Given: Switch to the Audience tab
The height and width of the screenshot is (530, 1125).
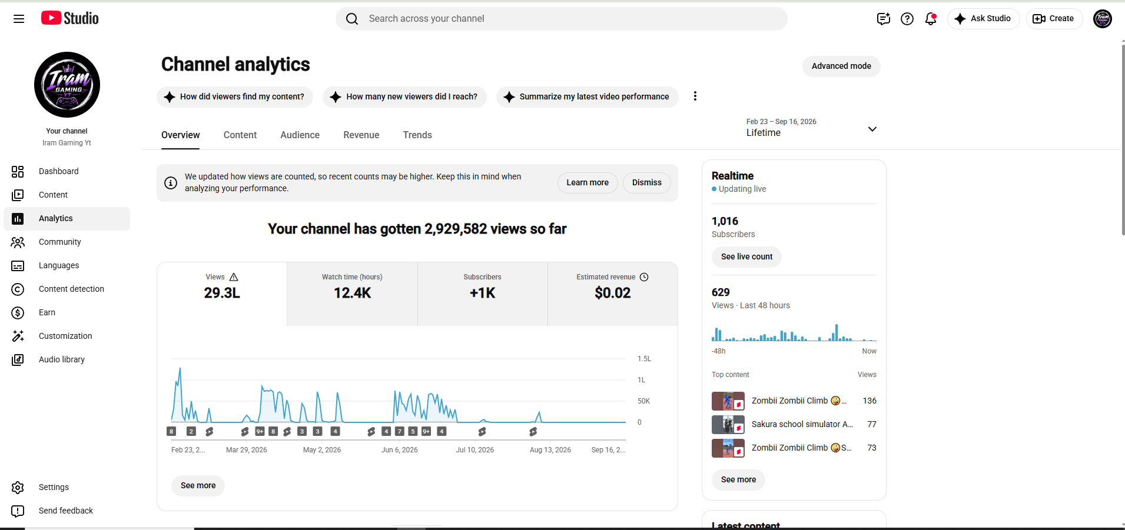Looking at the screenshot, I should (x=300, y=135).
